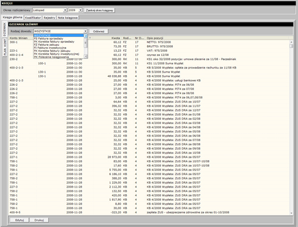The height and width of the screenshot is (227, 298).
Task: Choose 'FI Faktura inwestycyjna' option
Action: [x=58, y=48]
